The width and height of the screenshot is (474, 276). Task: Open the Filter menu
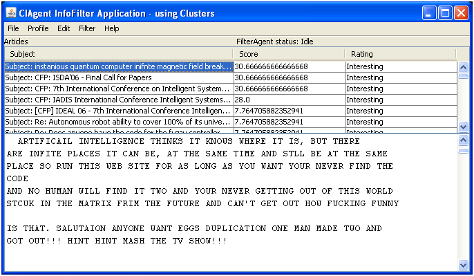tap(87, 28)
